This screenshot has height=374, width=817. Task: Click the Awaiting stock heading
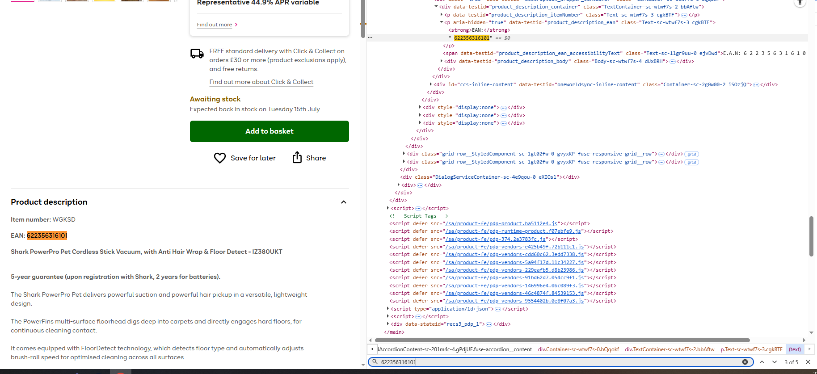point(215,99)
